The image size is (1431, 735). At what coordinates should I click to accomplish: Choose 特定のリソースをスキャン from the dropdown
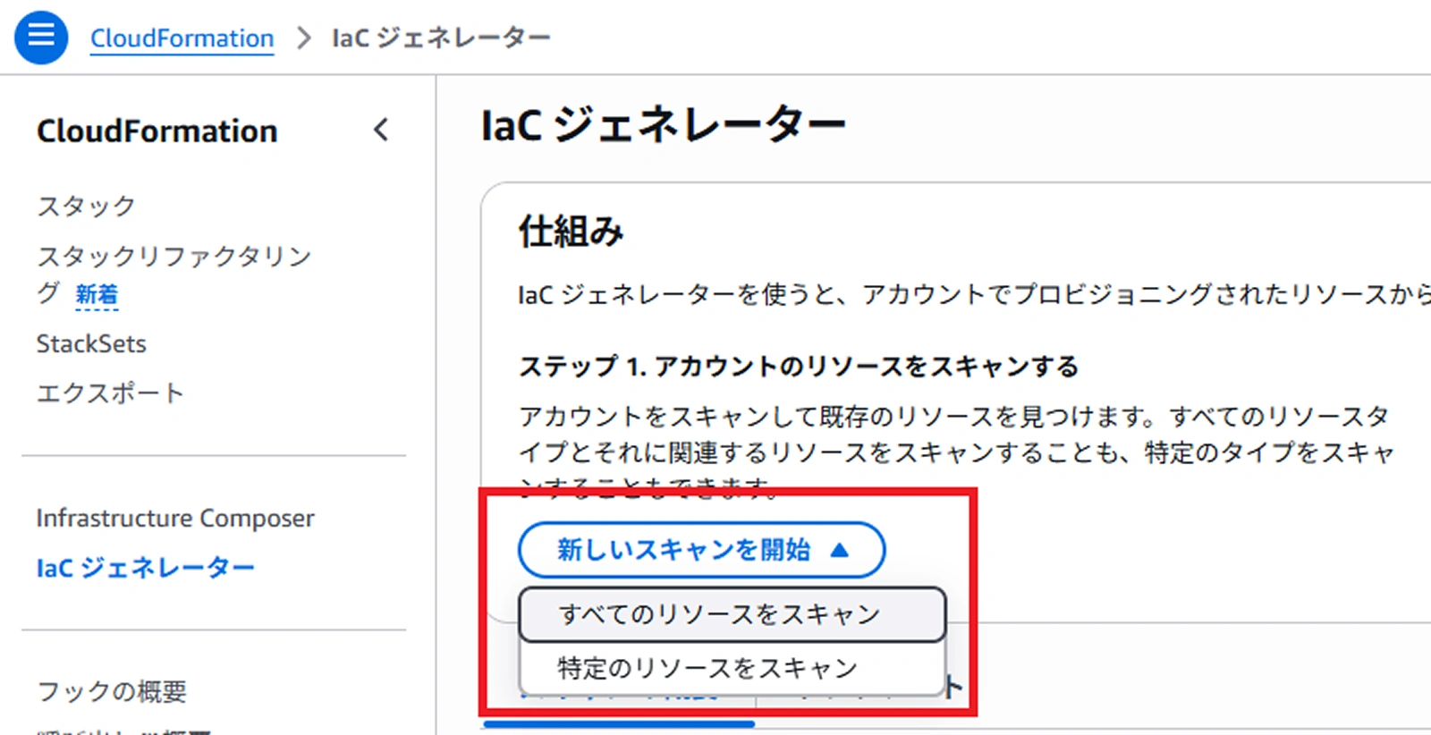coord(732,668)
